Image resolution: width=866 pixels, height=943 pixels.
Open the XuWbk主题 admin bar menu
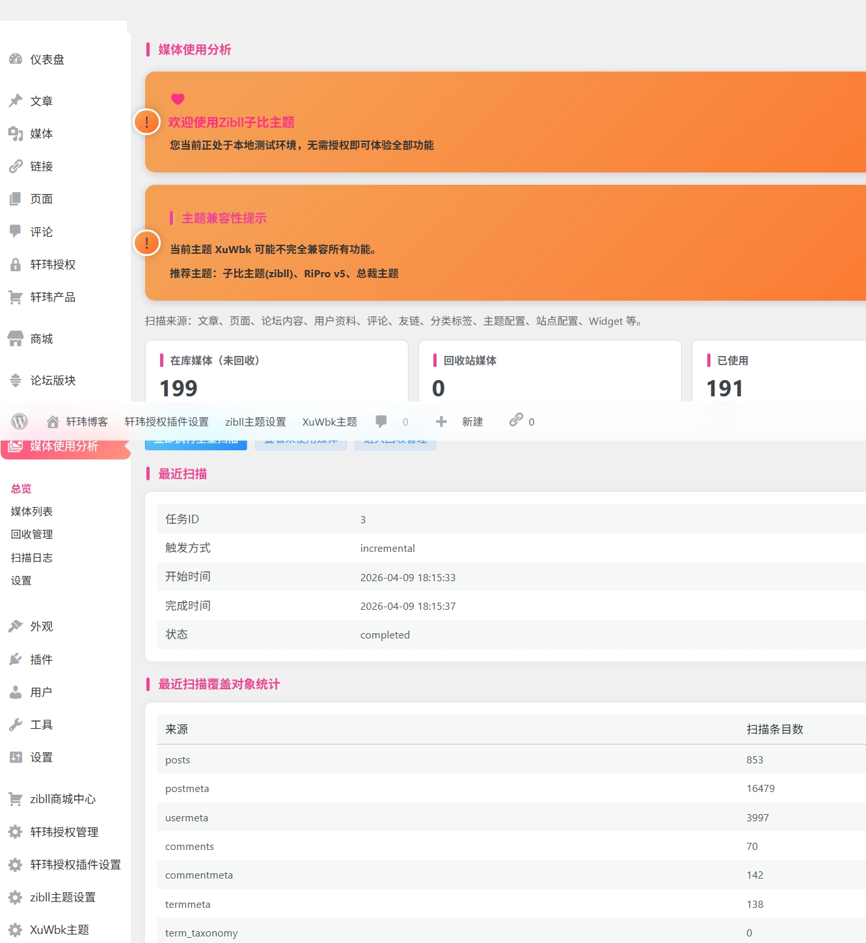[x=329, y=421]
